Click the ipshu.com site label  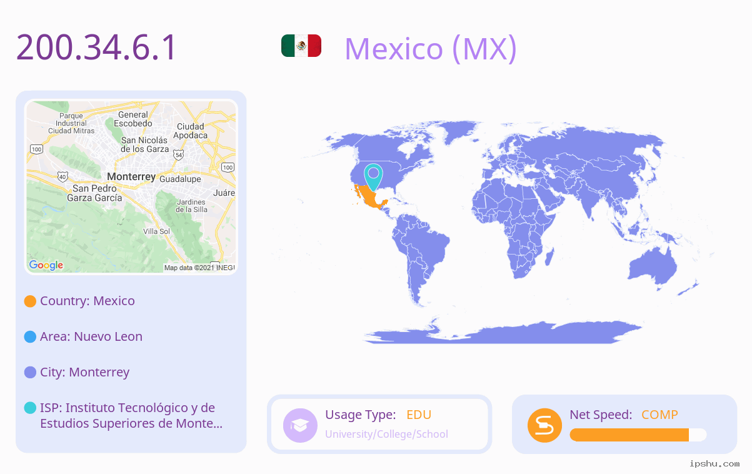[x=714, y=463]
